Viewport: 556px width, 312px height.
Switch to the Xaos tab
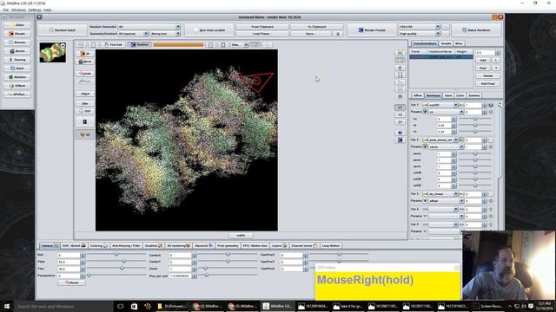pos(448,95)
